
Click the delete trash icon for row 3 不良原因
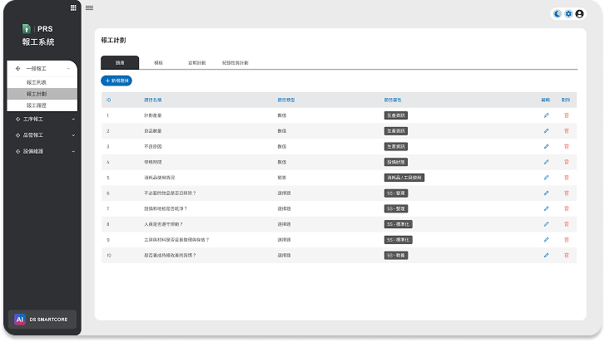567,146
